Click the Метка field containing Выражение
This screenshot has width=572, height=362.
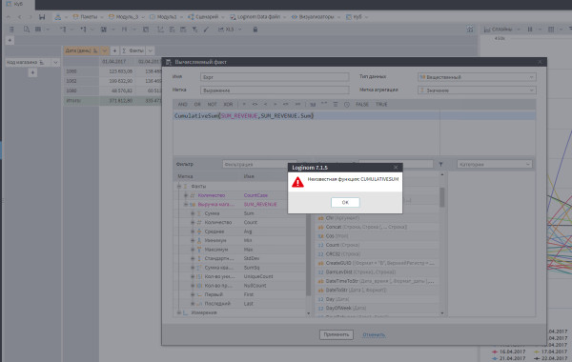click(x=275, y=90)
